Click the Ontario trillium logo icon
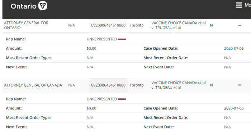Viewport: 251px width, 133px height. [43, 6]
